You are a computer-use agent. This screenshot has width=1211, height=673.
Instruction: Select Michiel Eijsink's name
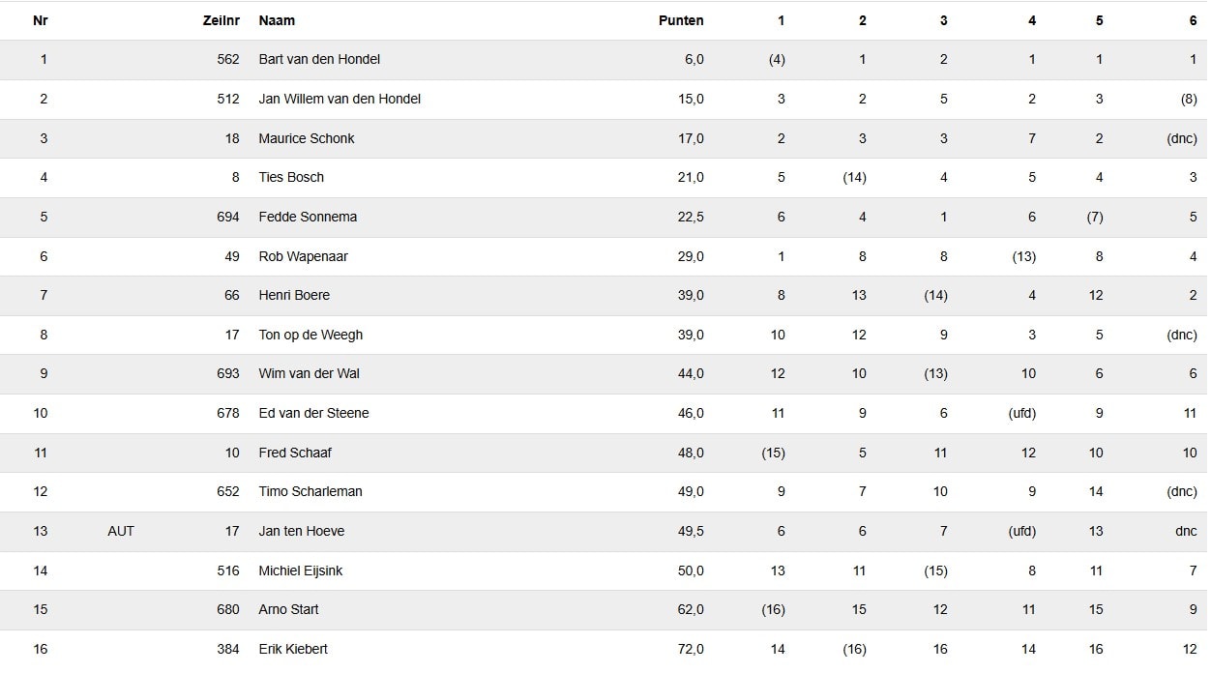click(x=301, y=571)
